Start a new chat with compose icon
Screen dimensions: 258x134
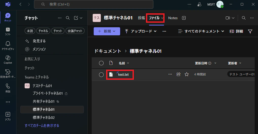click(x=76, y=18)
